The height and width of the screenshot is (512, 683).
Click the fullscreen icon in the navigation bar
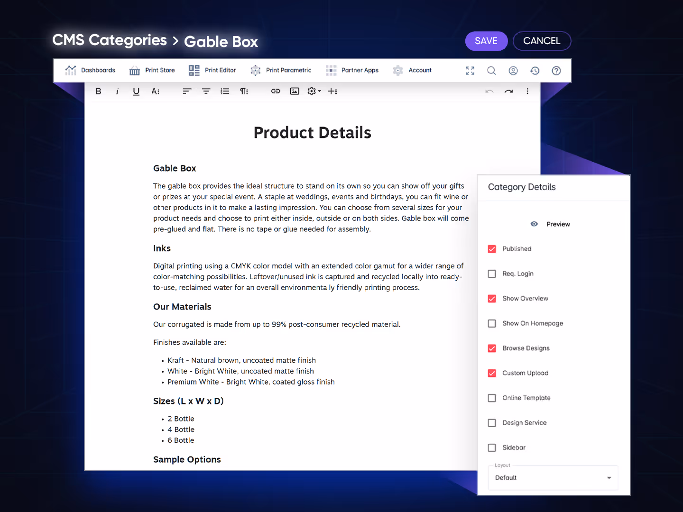point(470,70)
